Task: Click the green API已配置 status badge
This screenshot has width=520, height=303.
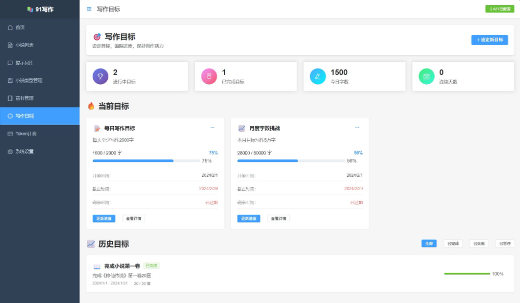Action: pos(499,9)
